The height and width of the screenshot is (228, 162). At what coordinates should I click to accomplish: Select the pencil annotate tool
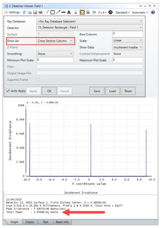tap(47, 12)
